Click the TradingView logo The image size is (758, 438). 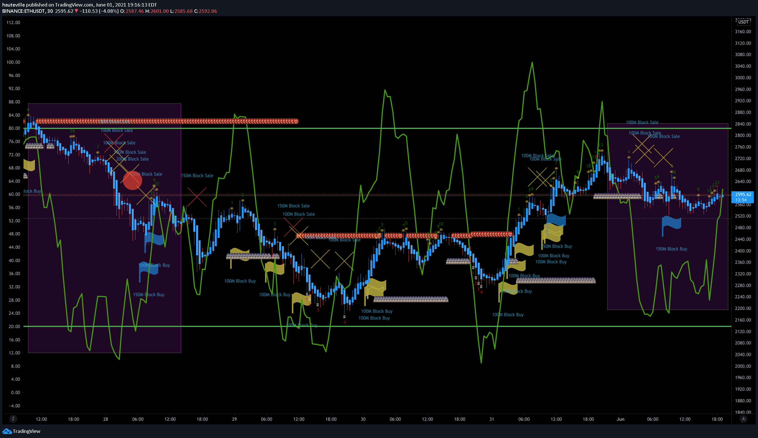pos(21,431)
